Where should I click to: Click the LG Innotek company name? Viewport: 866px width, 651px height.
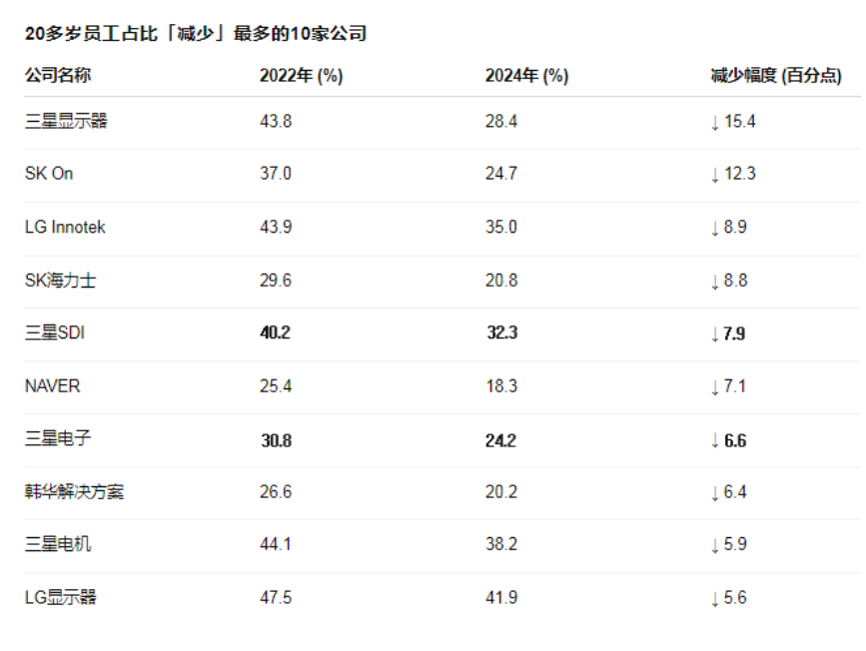coord(65,227)
